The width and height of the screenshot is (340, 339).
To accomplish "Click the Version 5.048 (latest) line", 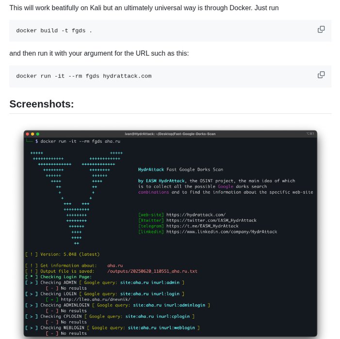I will pyautogui.click(x=63, y=254).
